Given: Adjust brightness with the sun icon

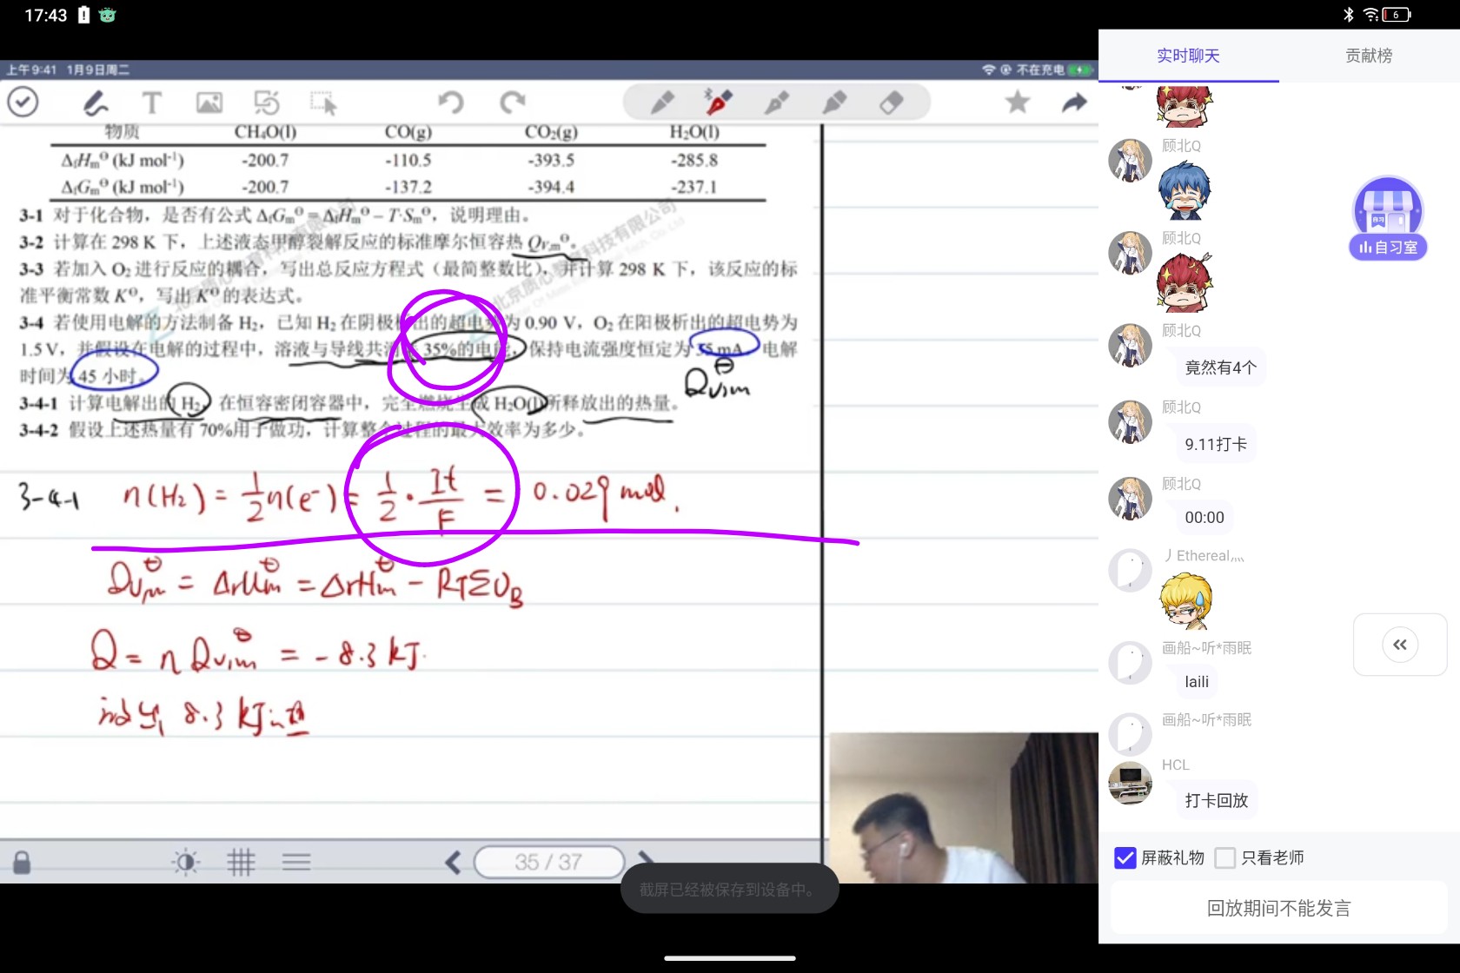Looking at the screenshot, I should 185,862.
